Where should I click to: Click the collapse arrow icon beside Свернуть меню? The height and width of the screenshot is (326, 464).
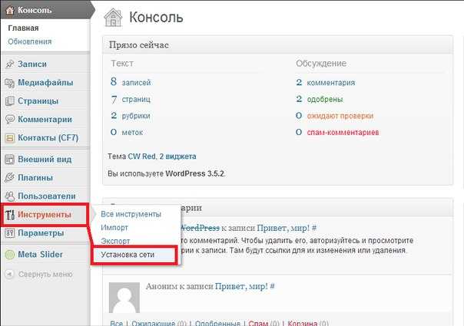pyautogui.click(x=10, y=275)
